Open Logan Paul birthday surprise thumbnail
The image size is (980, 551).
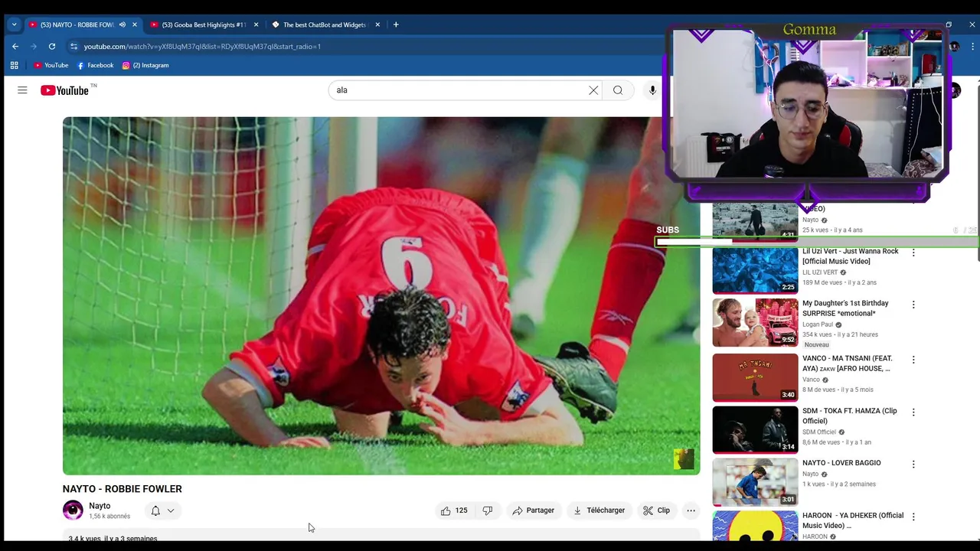tap(755, 322)
